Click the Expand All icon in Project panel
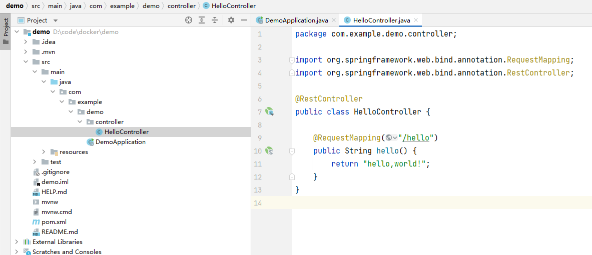Viewport: 592px width, 255px height. (x=202, y=20)
